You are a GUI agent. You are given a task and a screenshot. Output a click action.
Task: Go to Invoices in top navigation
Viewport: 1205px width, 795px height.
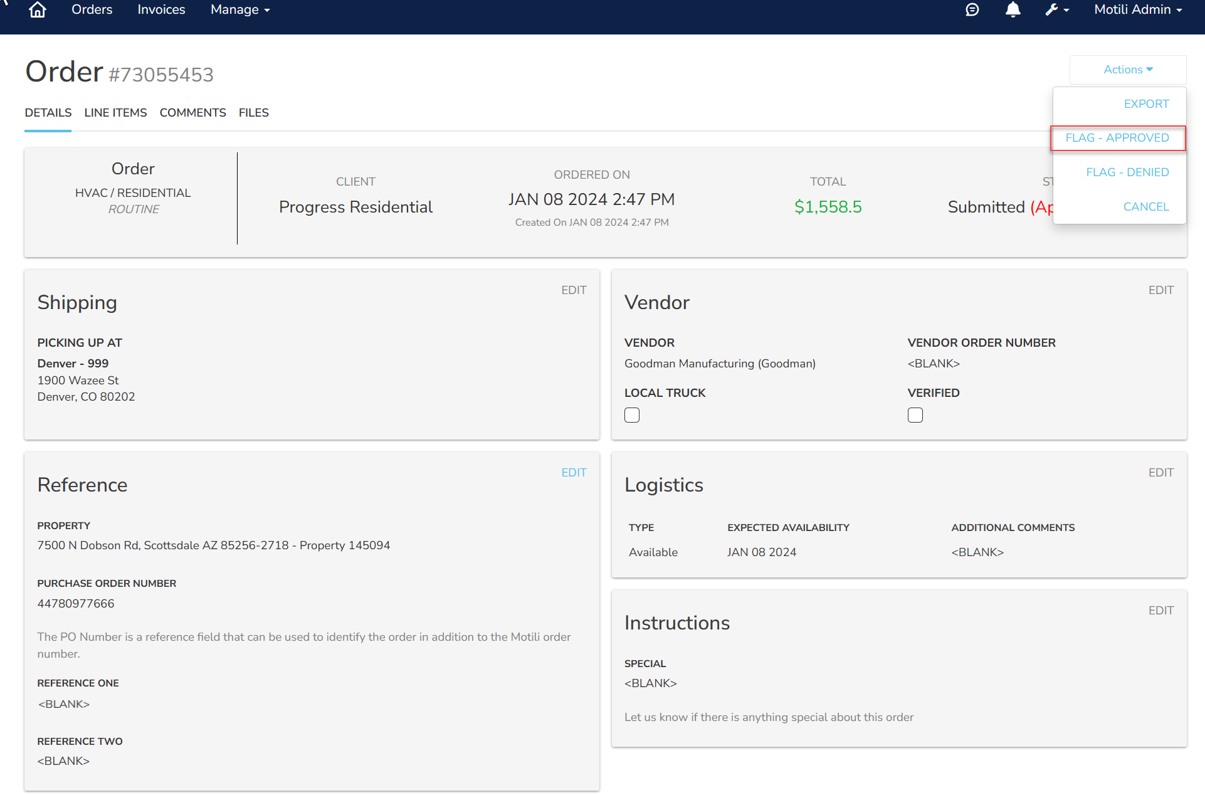pyautogui.click(x=161, y=9)
